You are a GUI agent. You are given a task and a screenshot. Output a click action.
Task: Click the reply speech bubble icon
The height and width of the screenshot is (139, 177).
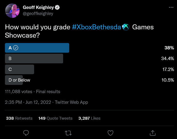[x=26, y=133]
